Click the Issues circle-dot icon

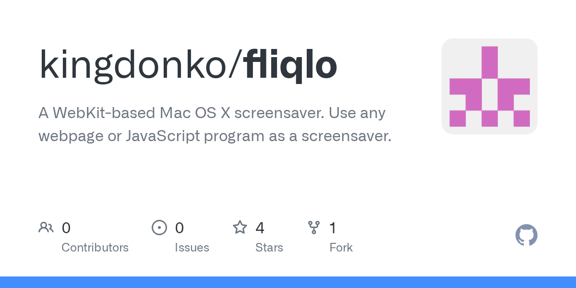point(159,227)
